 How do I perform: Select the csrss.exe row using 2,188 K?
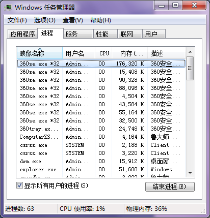click(101, 145)
